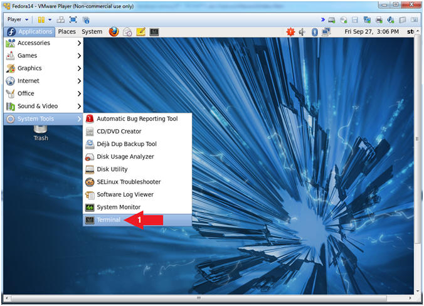Click the VMware devices expand chevron
Viewport: 424px width, 306px height.
tap(323, 19)
